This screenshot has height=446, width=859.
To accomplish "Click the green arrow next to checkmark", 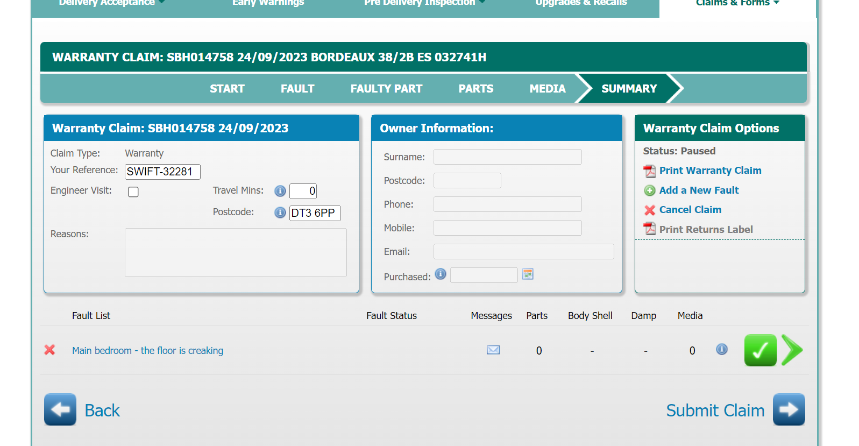I will (x=792, y=350).
